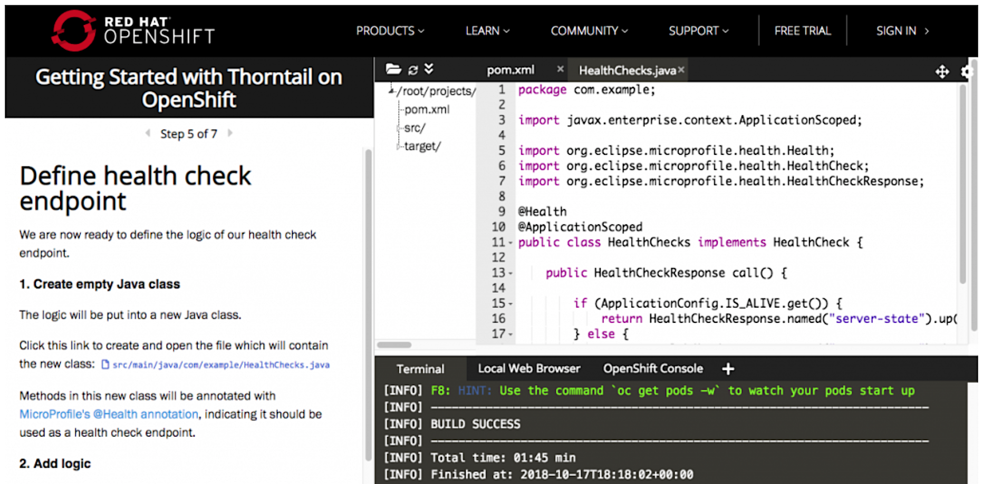Screen dimensions: 1002x484
Task: Open the Products dropdown menu
Action: tap(390, 31)
